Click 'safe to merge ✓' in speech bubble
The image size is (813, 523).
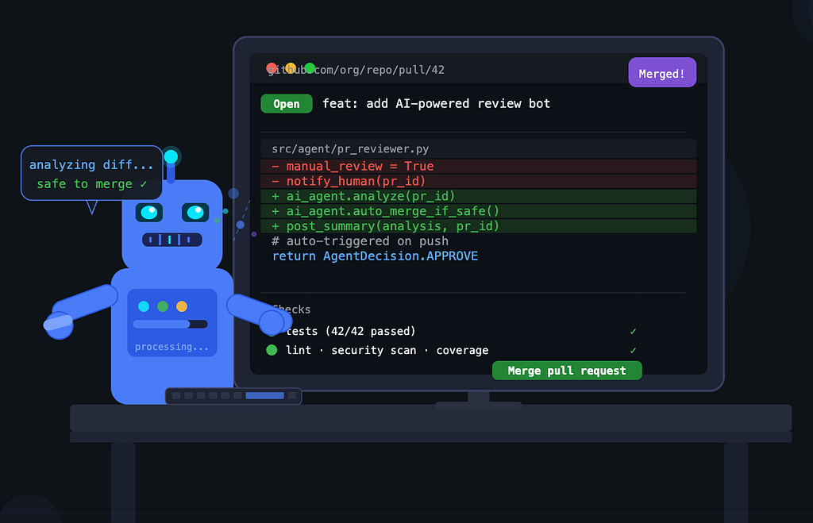tap(92, 184)
